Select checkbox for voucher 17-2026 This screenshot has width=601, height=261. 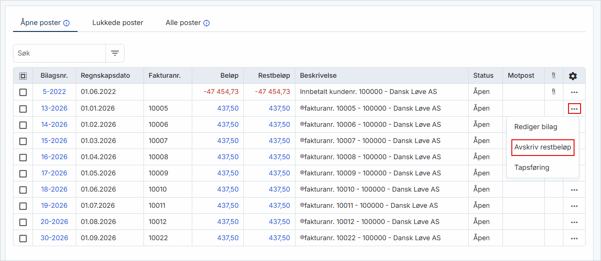point(23,174)
